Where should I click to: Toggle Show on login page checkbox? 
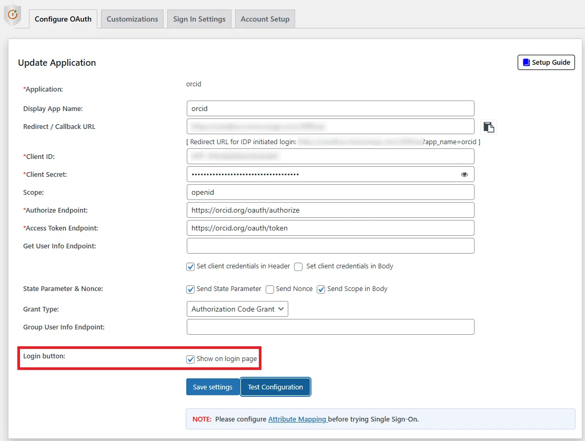click(190, 359)
